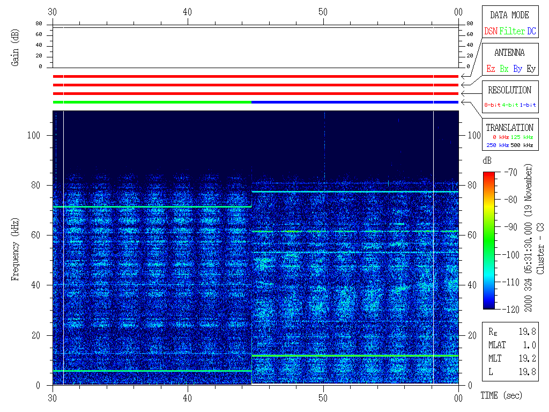Click the green Bx antenna label
The height and width of the screenshot is (412, 549).
(x=504, y=69)
